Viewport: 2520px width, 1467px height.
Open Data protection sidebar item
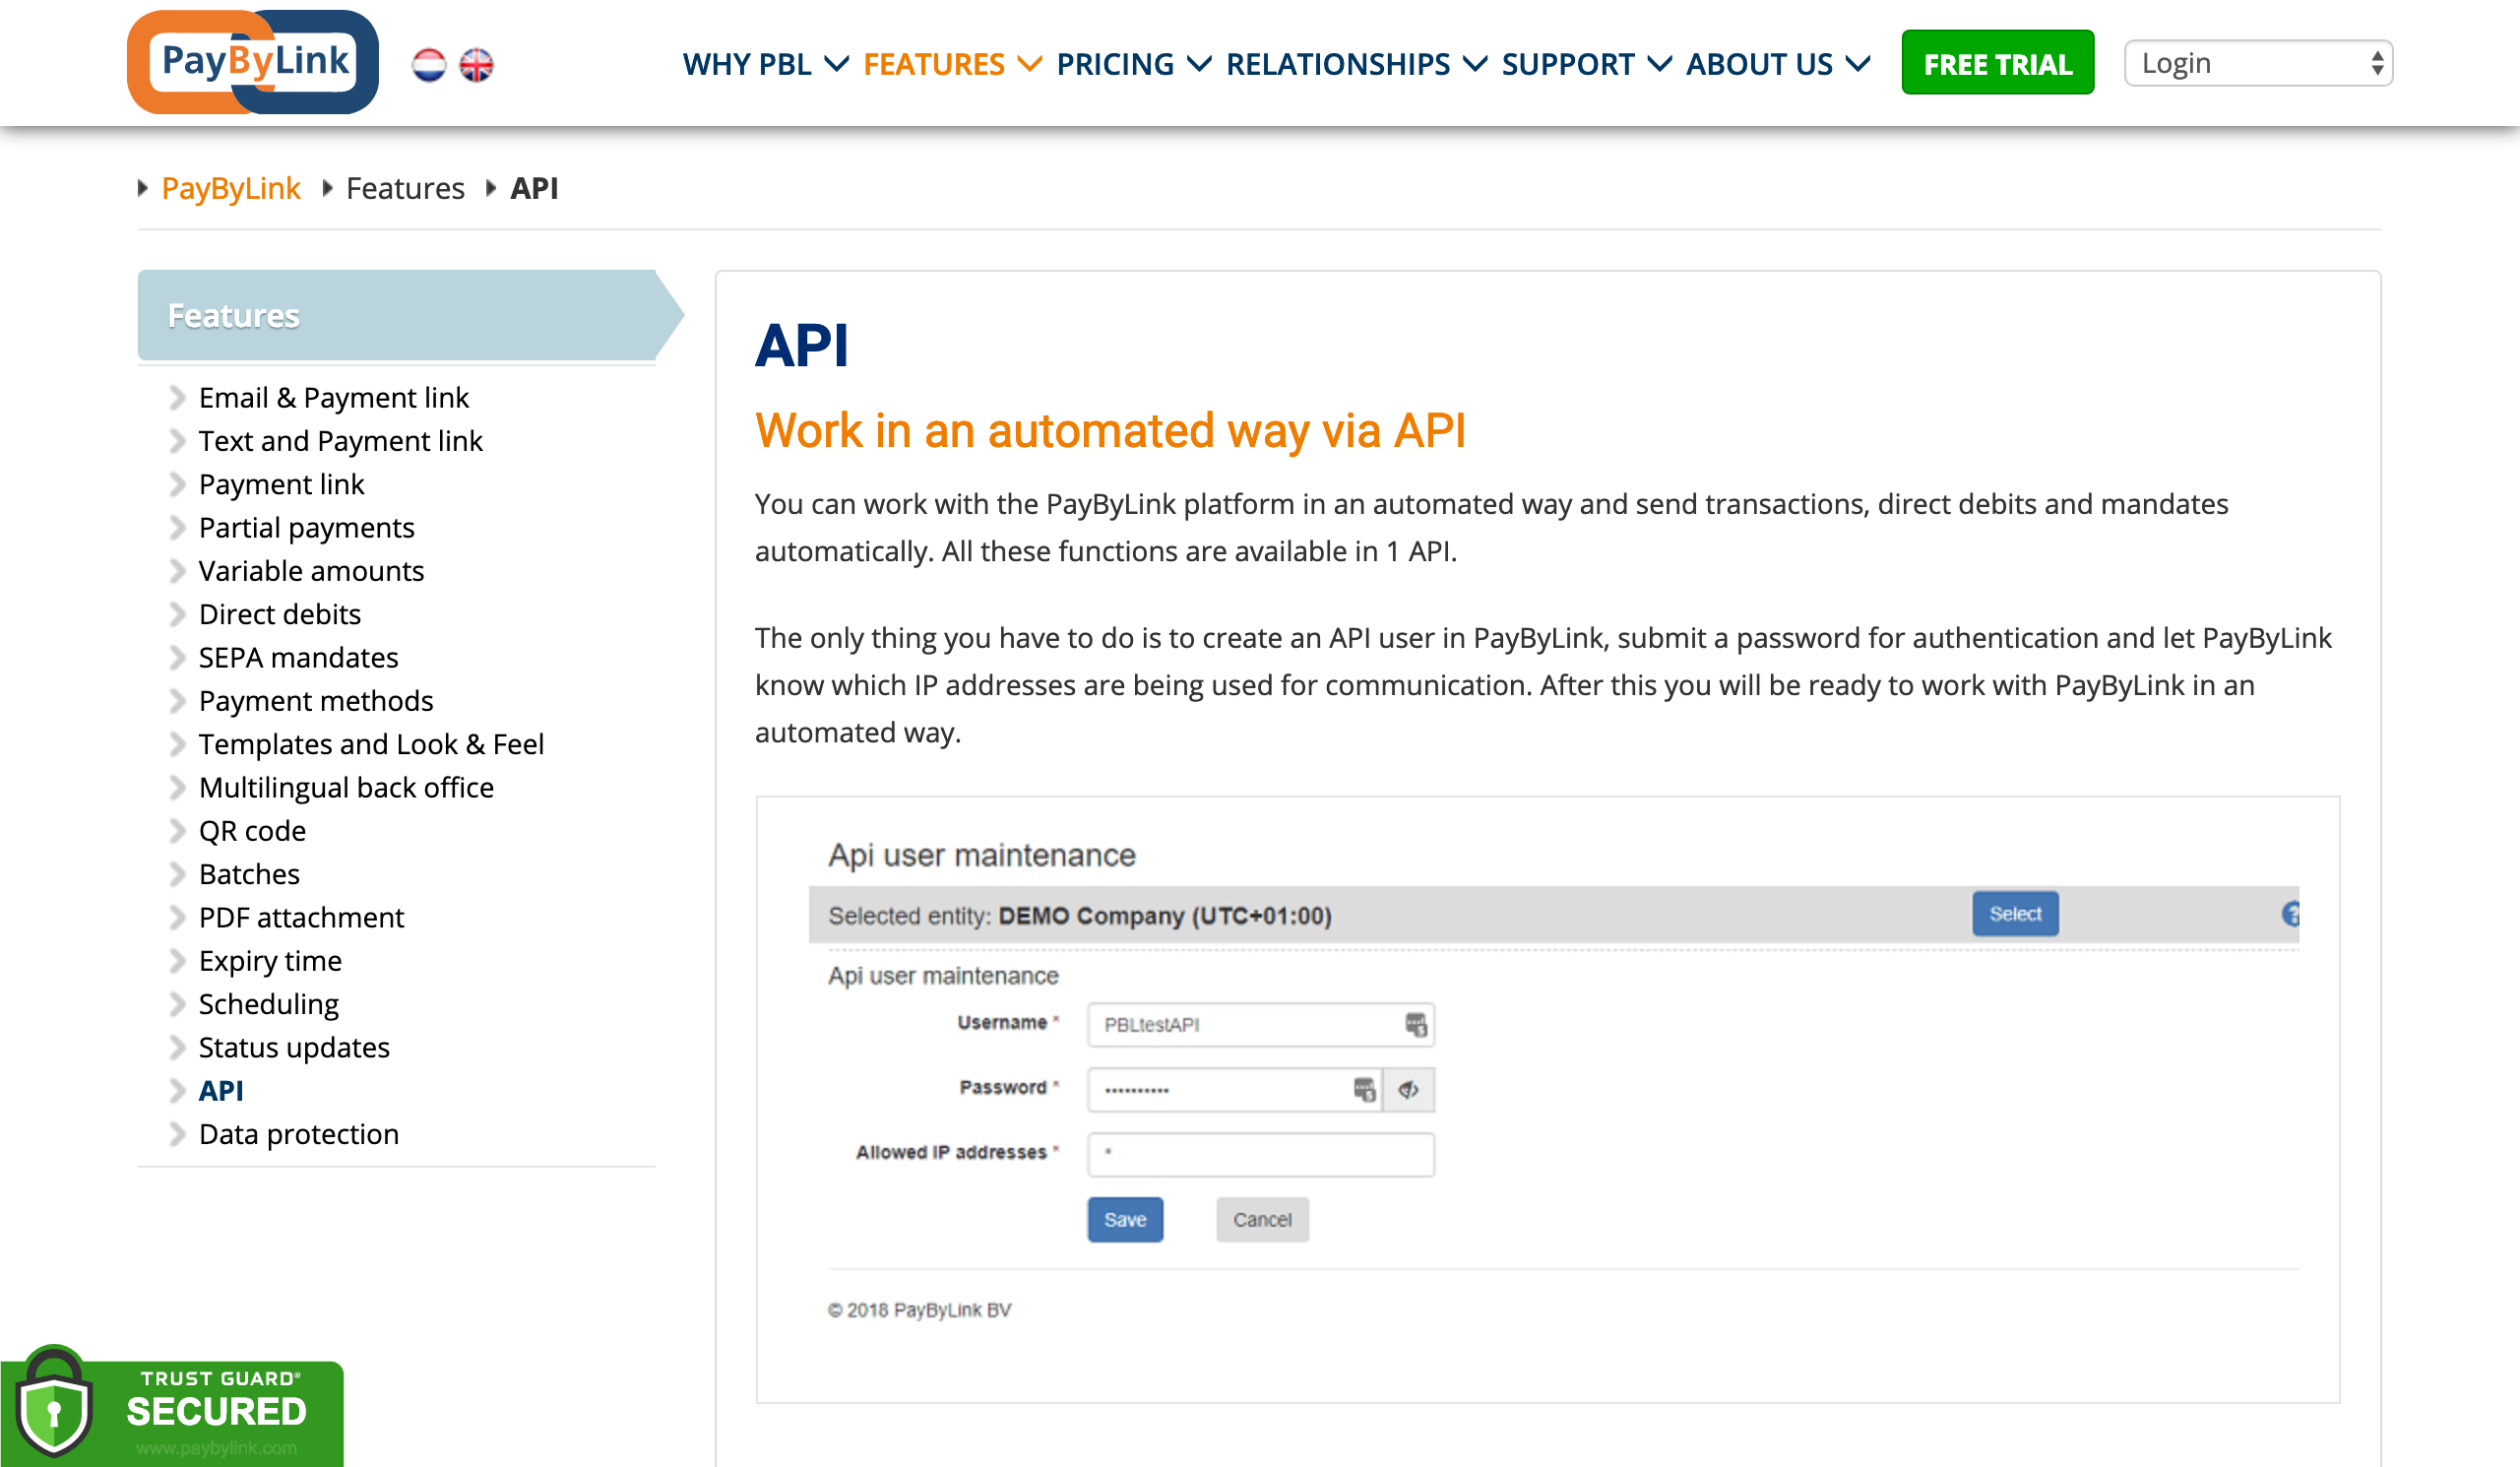pos(299,1134)
